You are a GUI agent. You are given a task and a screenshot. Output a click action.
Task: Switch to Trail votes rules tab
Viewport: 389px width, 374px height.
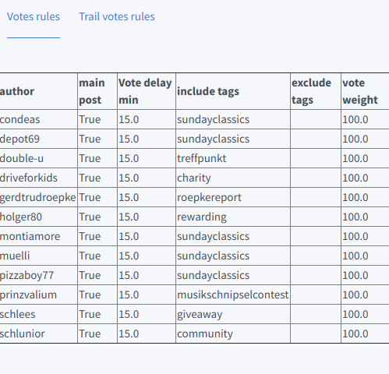117,16
